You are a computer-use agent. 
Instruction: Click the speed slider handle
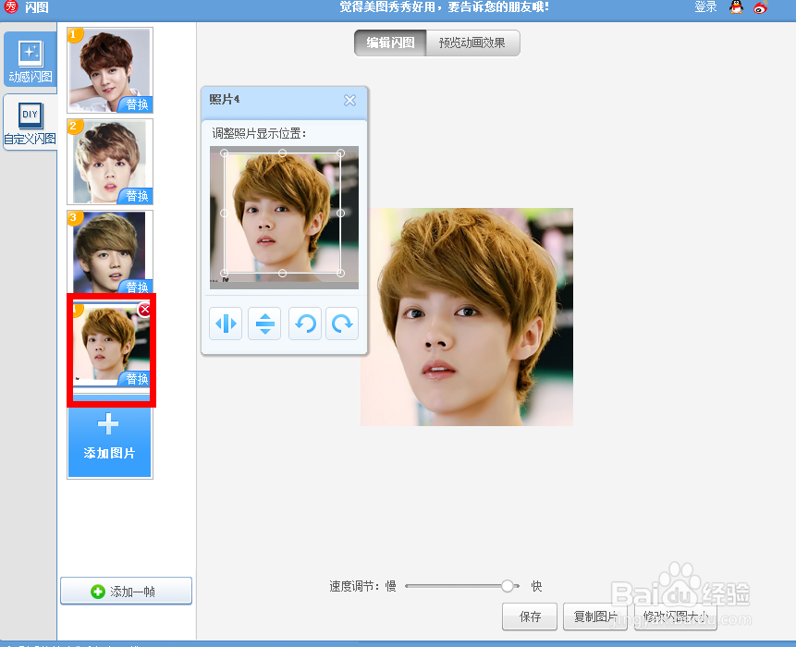pos(508,586)
